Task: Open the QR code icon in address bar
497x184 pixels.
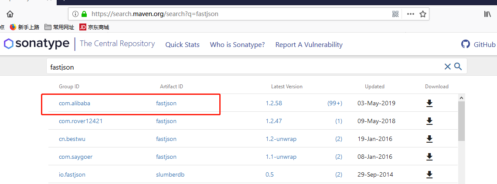Action: (x=395, y=14)
